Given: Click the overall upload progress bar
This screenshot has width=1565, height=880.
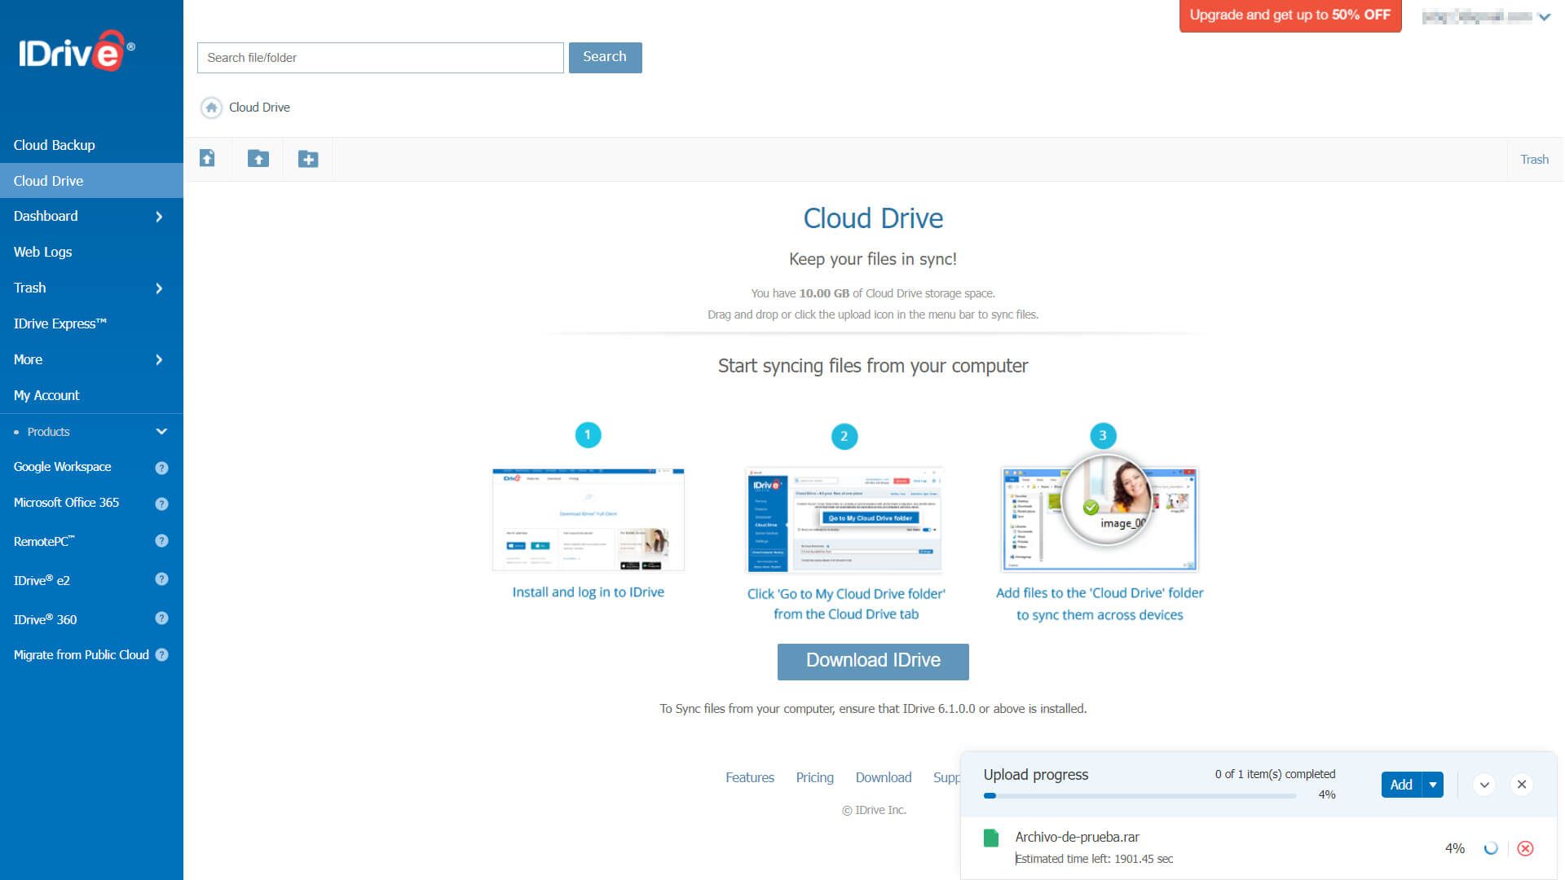Looking at the screenshot, I should click(1140, 796).
